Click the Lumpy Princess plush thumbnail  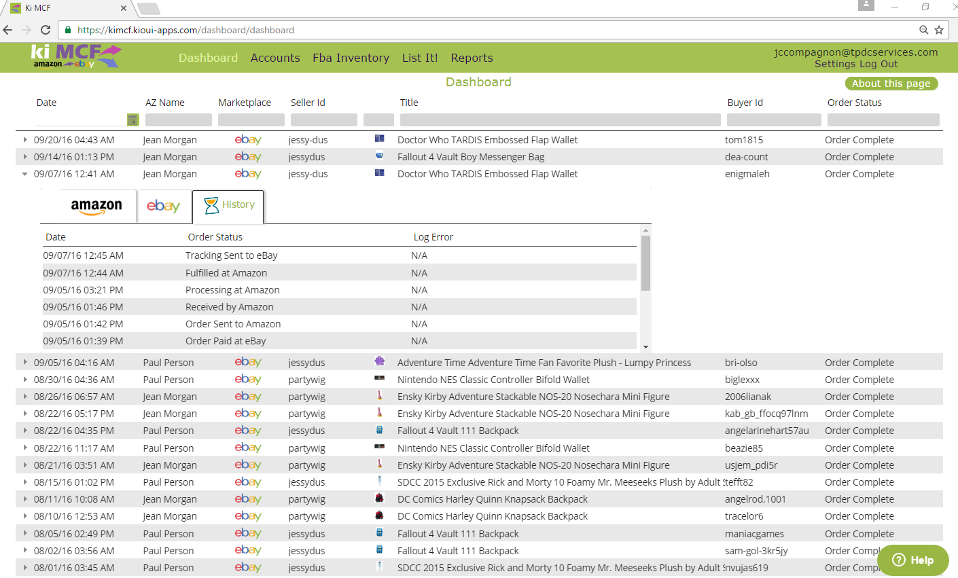(x=380, y=361)
